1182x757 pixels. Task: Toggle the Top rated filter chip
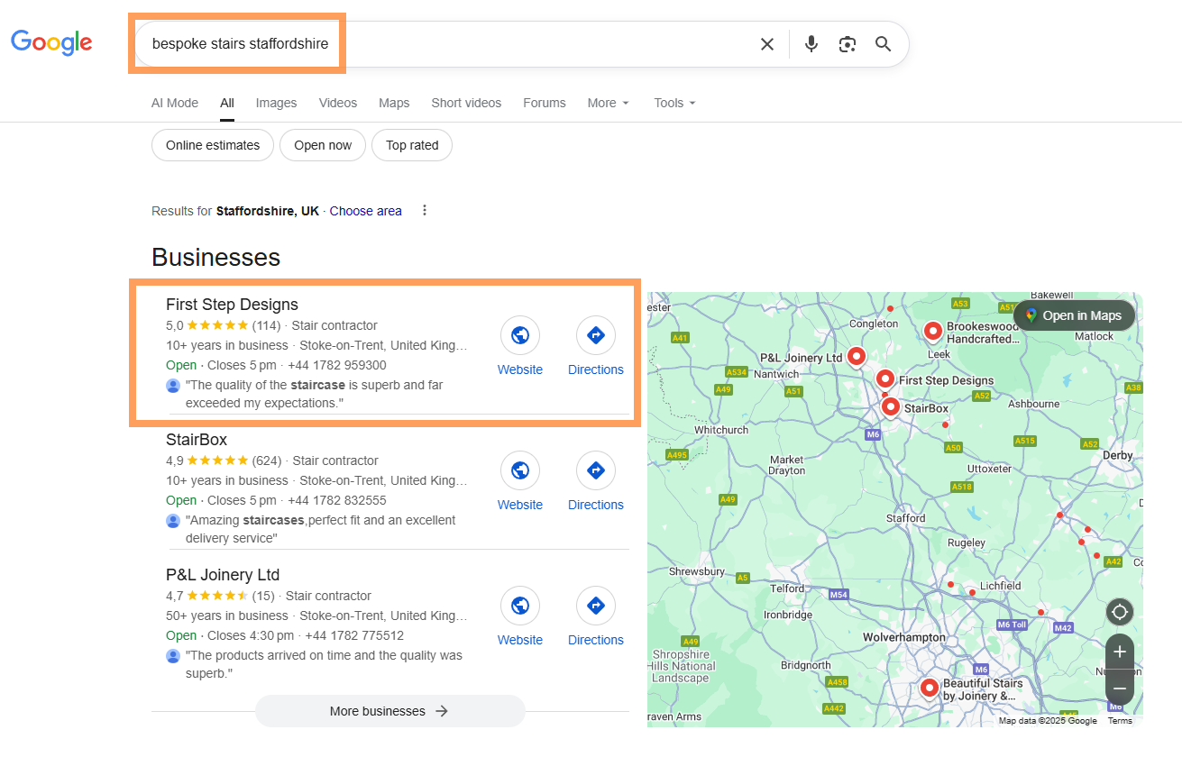click(412, 145)
